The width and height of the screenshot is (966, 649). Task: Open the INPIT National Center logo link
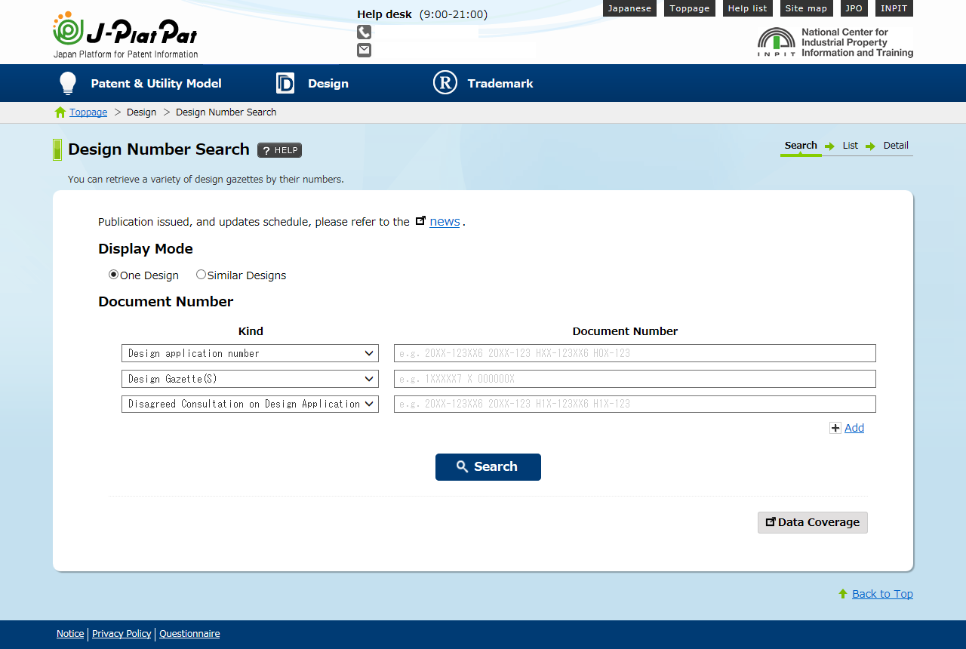834,42
